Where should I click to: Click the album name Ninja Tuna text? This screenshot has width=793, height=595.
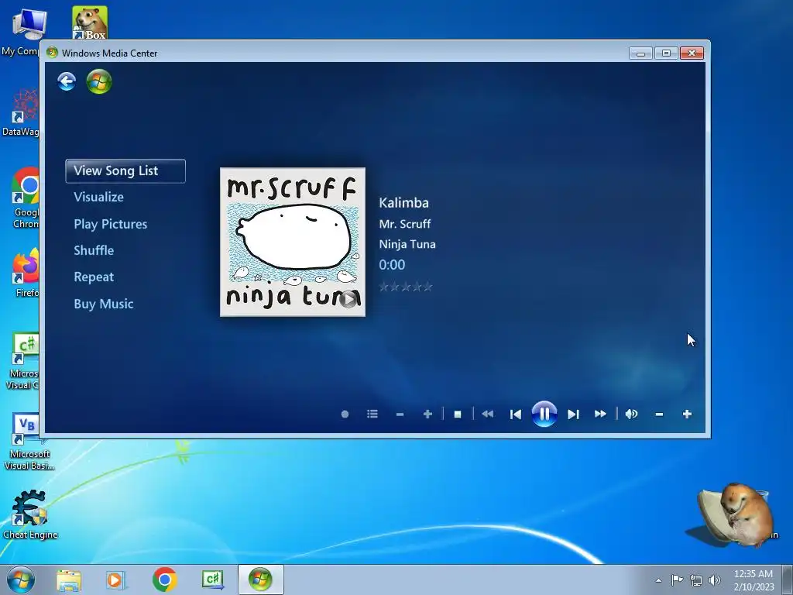(407, 244)
